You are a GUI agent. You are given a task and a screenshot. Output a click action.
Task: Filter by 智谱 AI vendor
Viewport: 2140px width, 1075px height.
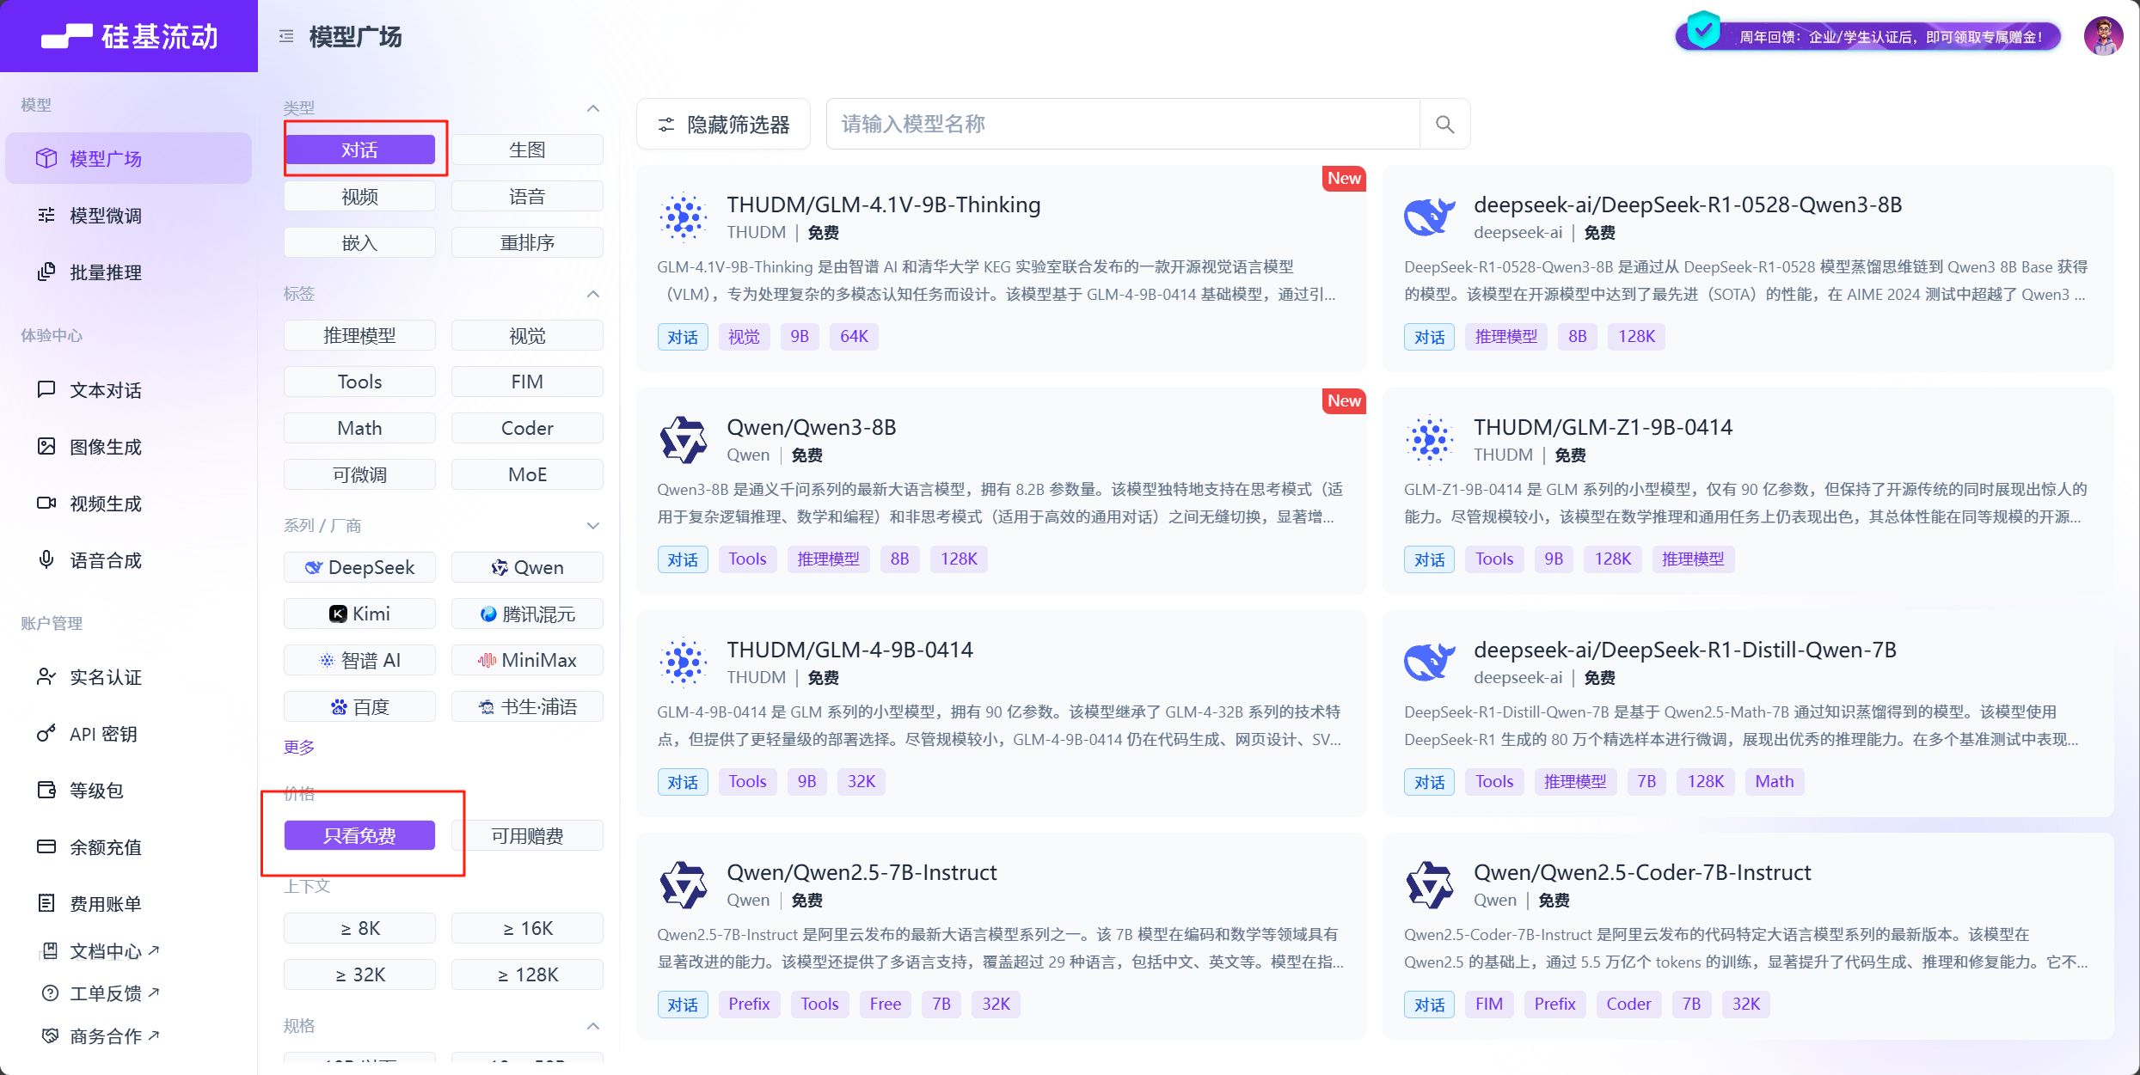(359, 660)
